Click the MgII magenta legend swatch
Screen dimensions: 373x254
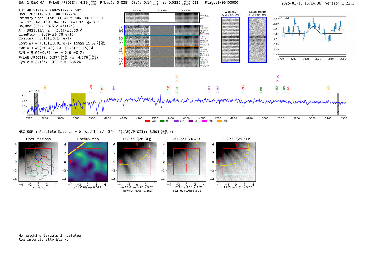pos(205,121)
